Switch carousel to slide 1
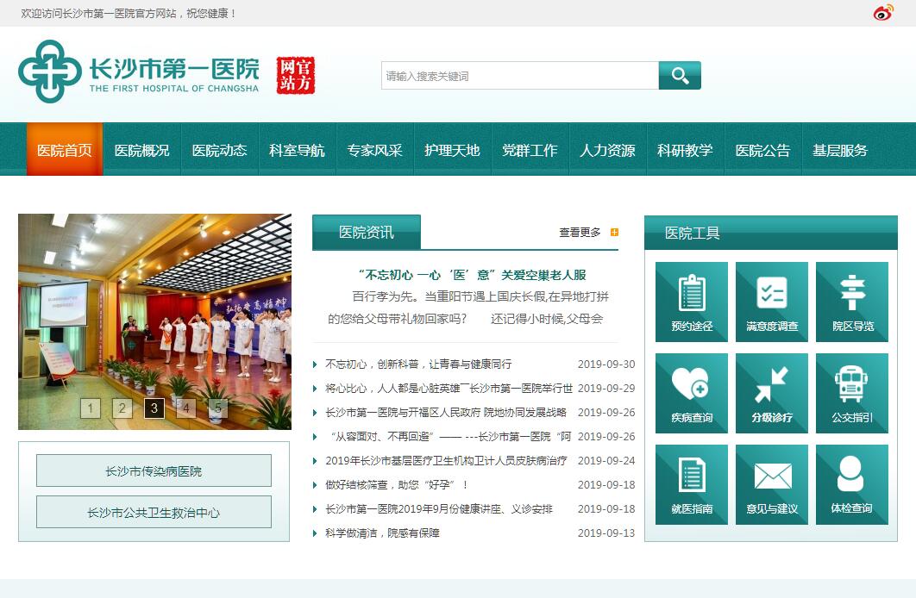 pyautogui.click(x=91, y=408)
